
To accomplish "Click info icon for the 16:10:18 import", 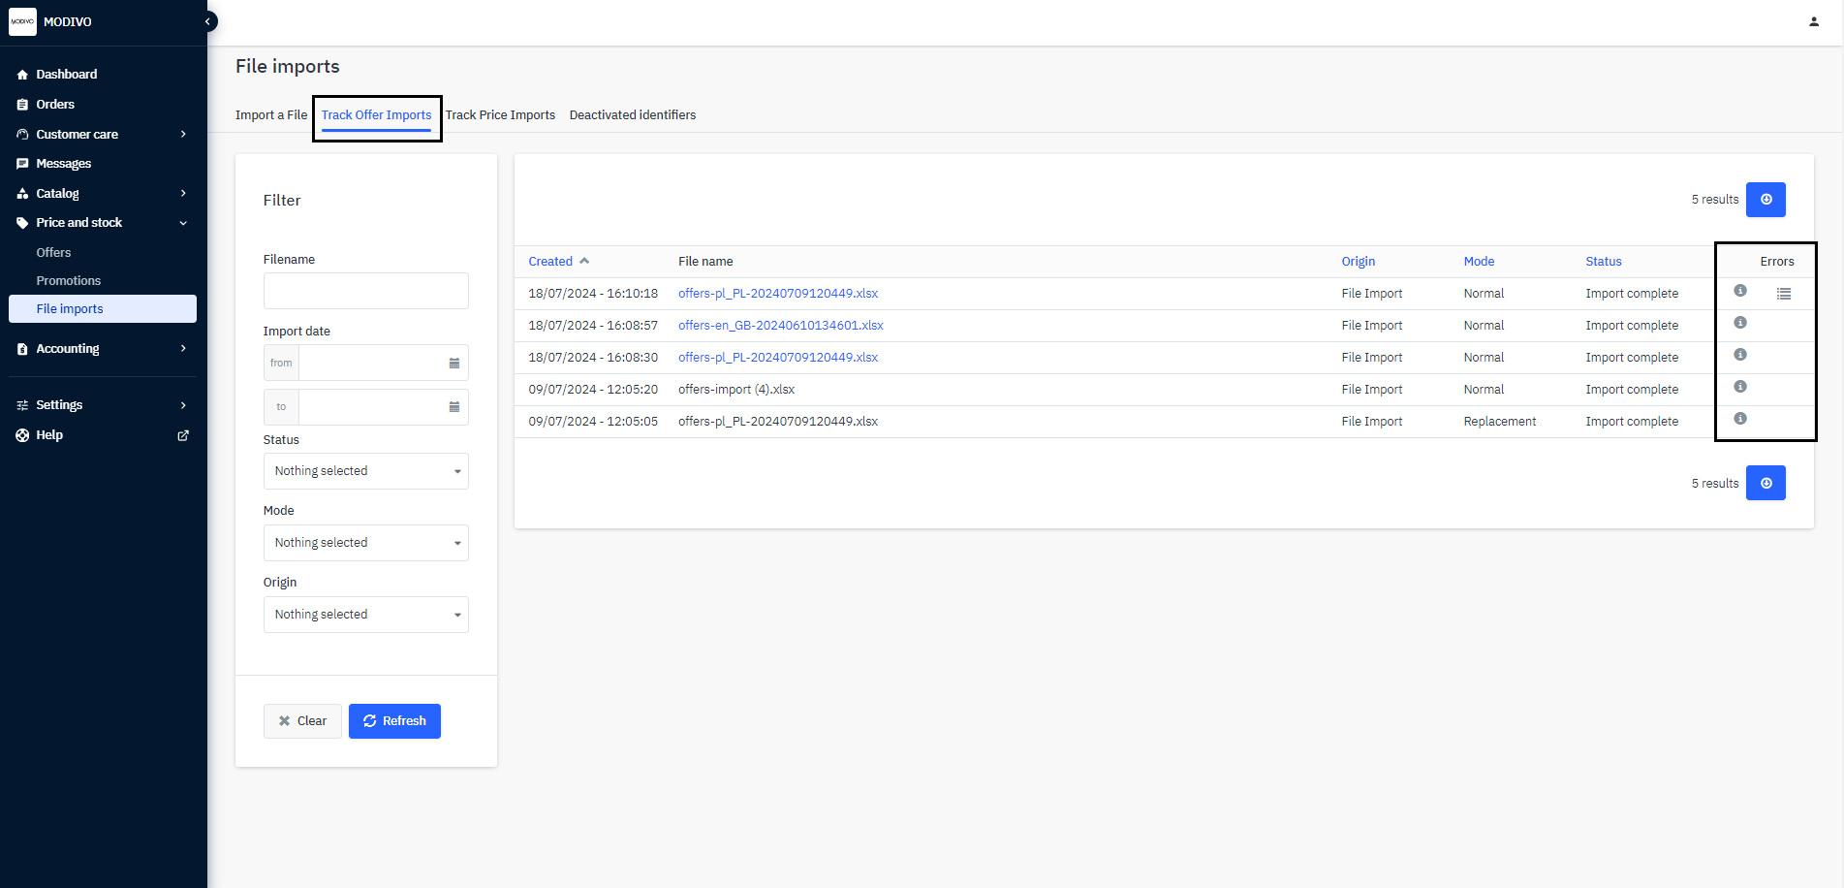I will [1739, 291].
